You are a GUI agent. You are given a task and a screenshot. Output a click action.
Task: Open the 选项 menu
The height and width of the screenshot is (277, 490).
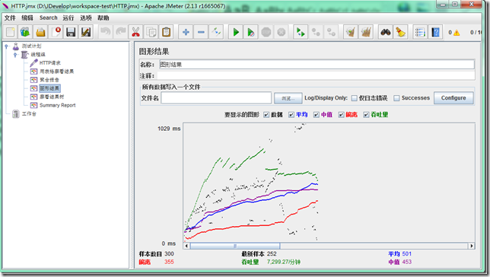86,18
